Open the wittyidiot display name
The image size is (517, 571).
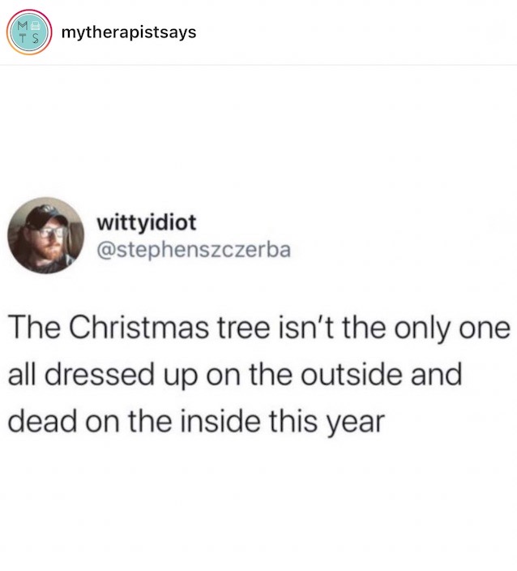click(x=146, y=222)
